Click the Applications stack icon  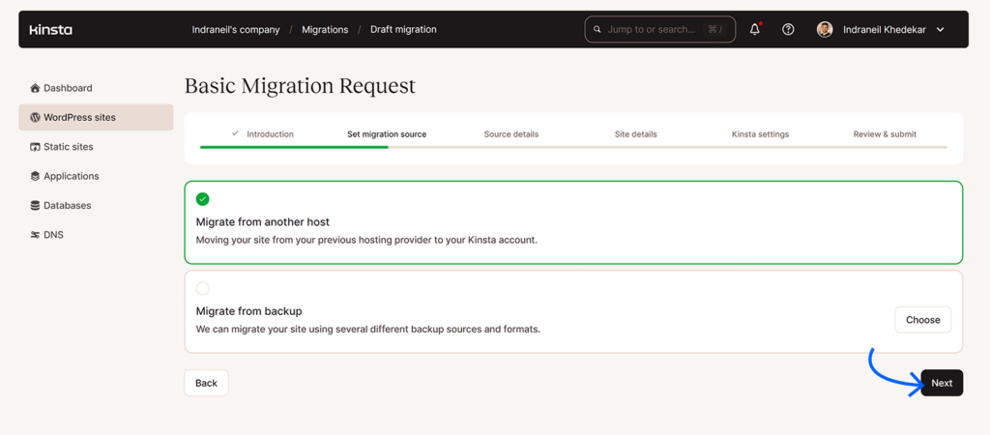click(x=36, y=176)
